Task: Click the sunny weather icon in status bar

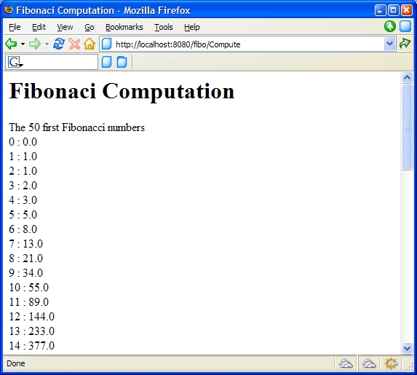Action: pos(391,363)
